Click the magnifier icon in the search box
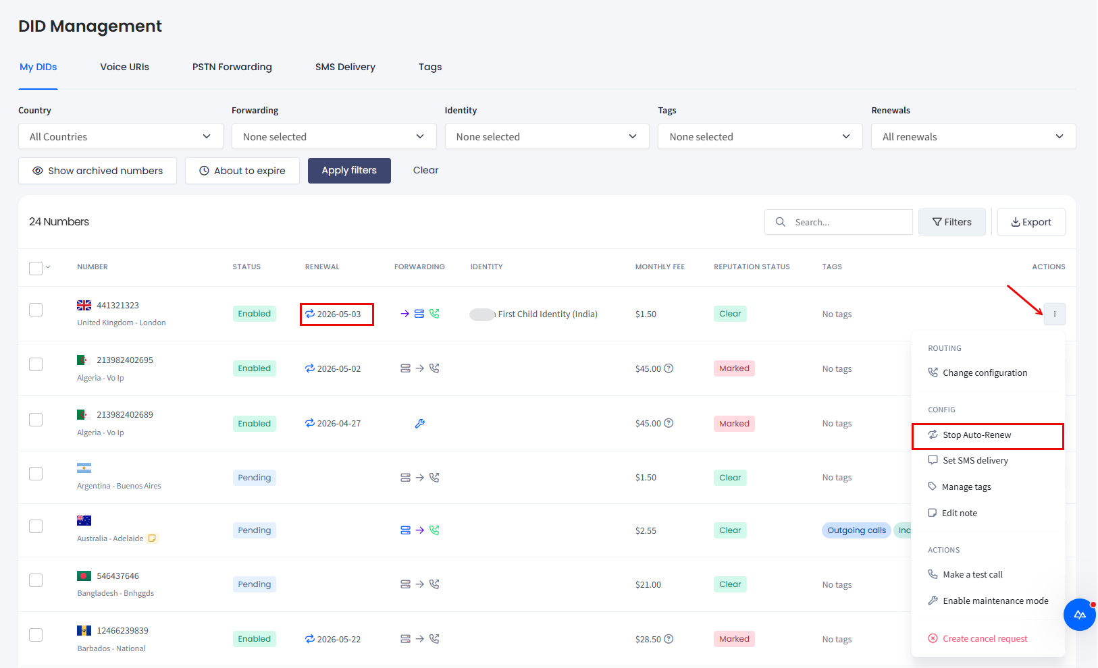 pos(780,222)
